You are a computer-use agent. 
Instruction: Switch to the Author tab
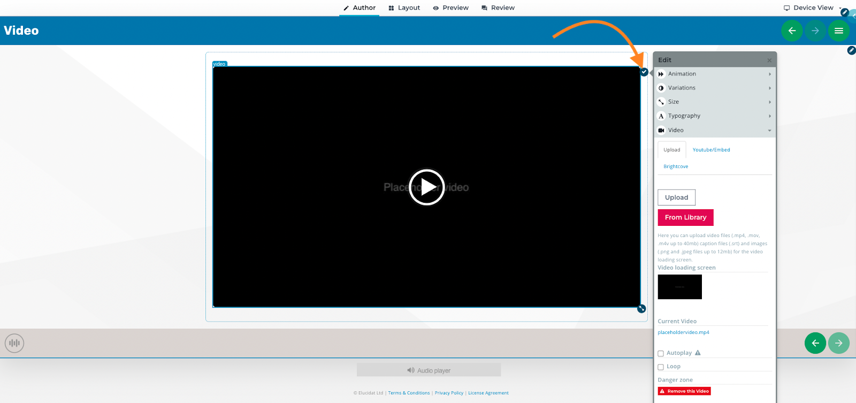click(x=359, y=7)
